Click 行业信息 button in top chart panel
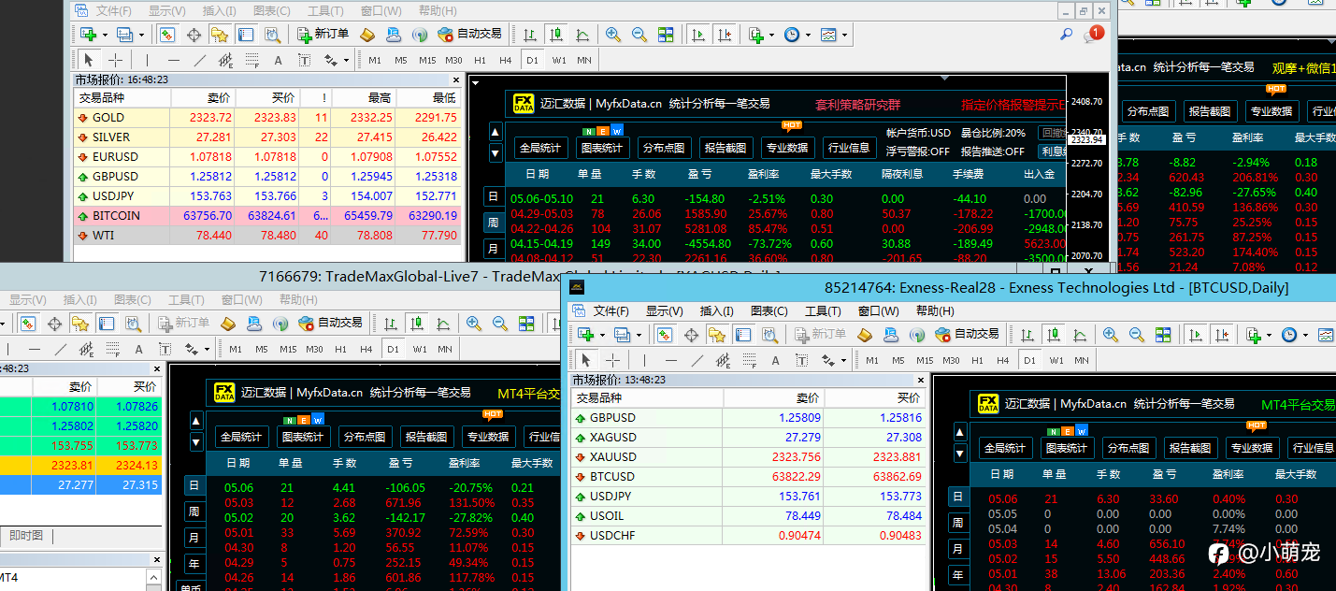Image resolution: width=1336 pixels, height=591 pixels. [848, 148]
